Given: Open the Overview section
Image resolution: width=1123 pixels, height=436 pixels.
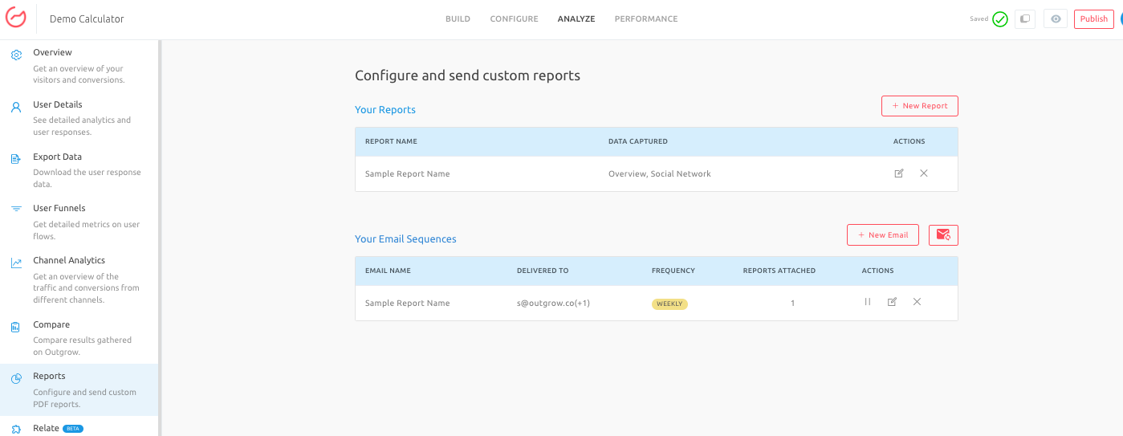Looking at the screenshot, I should coord(79,66).
